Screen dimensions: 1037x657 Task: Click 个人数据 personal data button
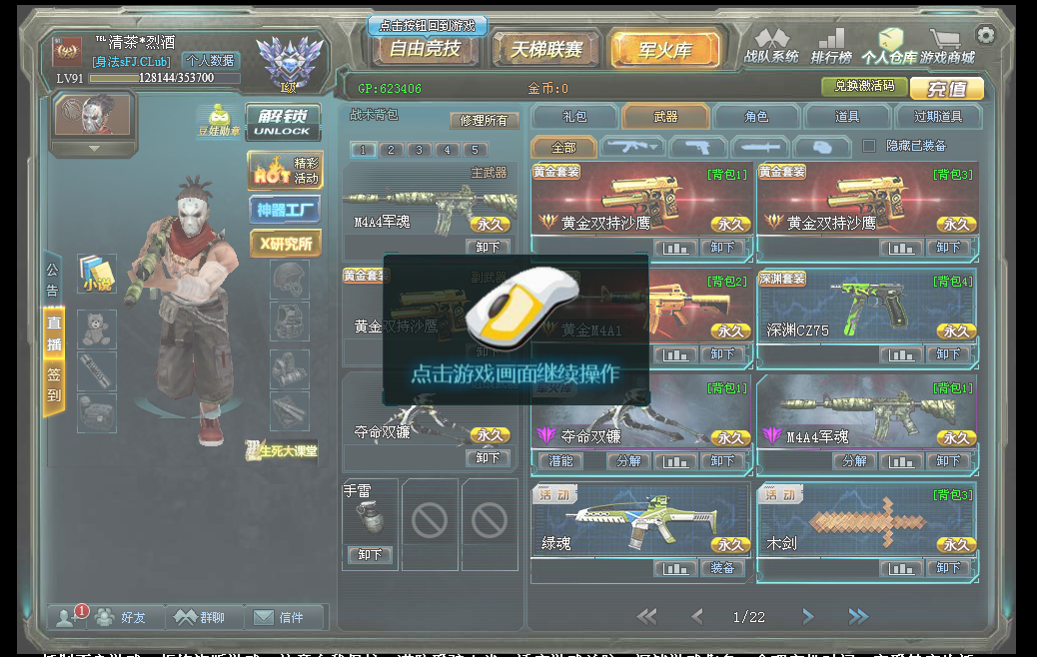pyautogui.click(x=211, y=60)
